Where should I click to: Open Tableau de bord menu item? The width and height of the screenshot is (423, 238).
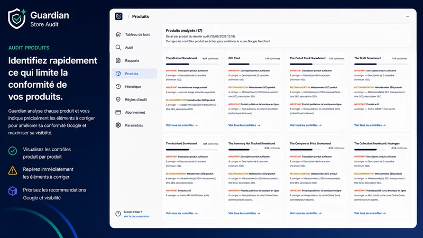pyautogui.click(x=134, y=34)
